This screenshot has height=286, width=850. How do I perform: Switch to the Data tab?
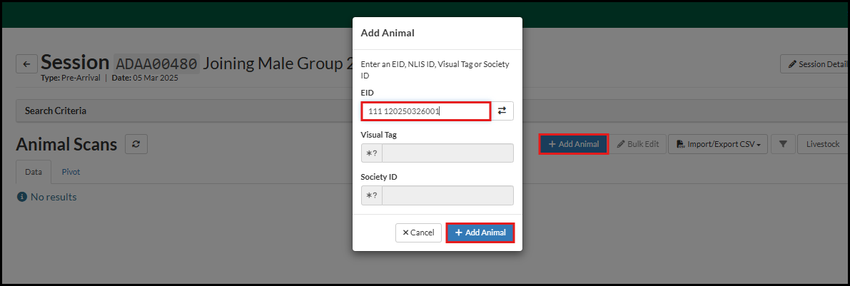coord(34,172)
